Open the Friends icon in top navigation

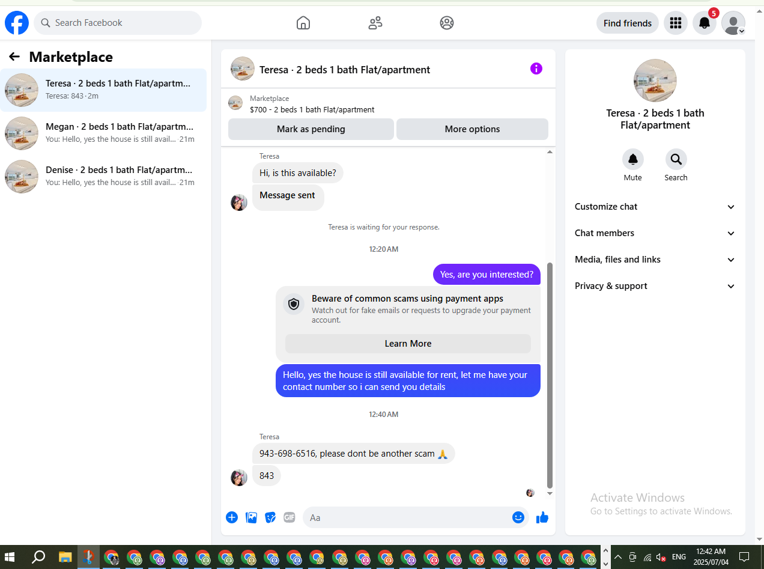tap(375, 23)
